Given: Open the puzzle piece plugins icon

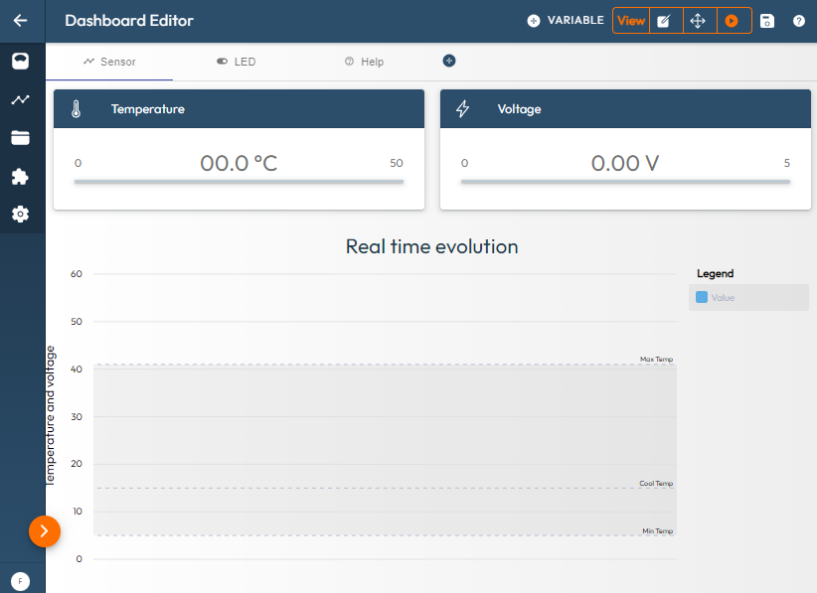Looking at the screenshot, I should (x=20, y=177).
